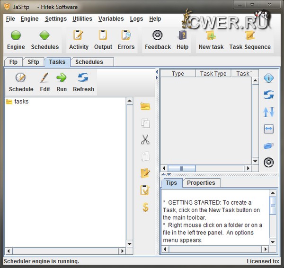Click the tree panel scroll-left arrow
Screen dimensions: 284x268
coord(9,251)
